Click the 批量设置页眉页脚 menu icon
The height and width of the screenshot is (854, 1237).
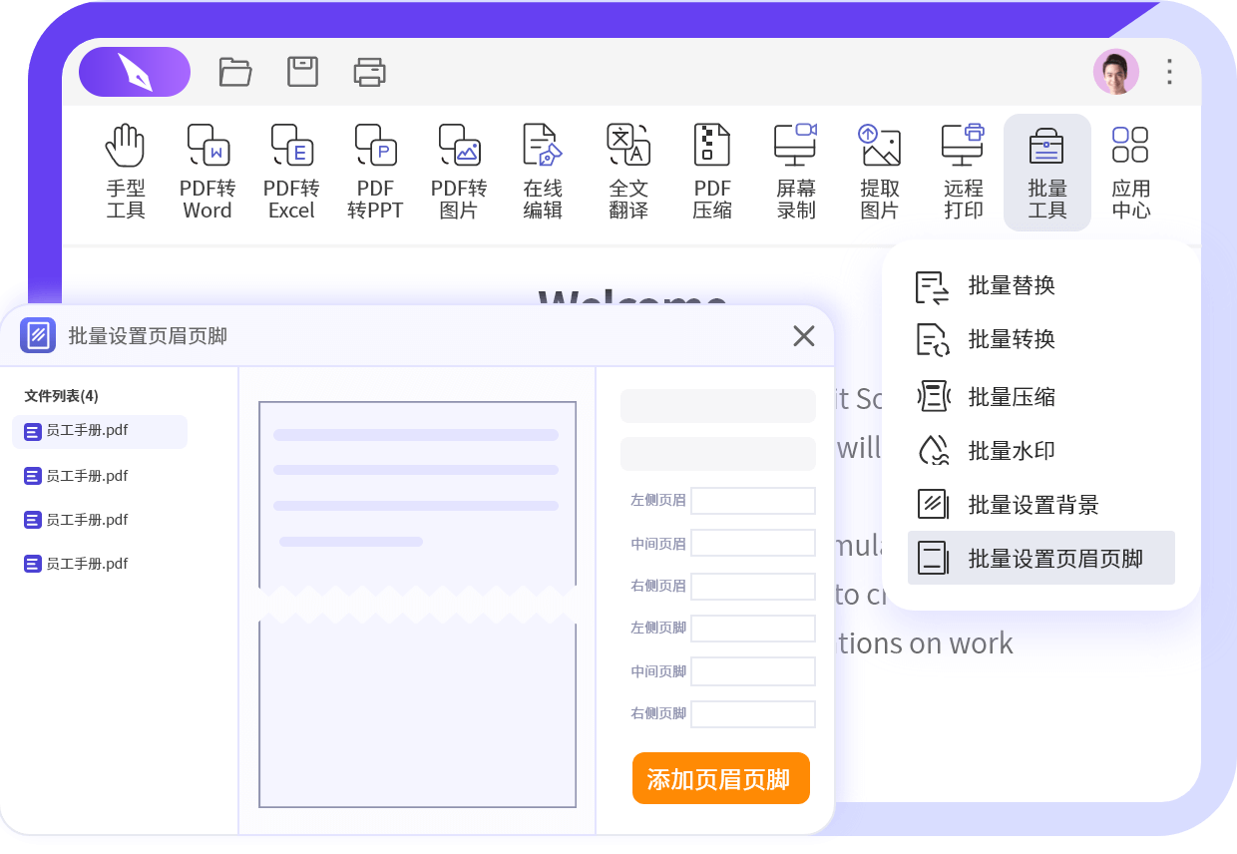(933, 558)
